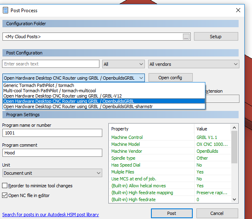This screenshot has height=219, width=252.
Task: Click the Setup button
Action: [215, 37]
